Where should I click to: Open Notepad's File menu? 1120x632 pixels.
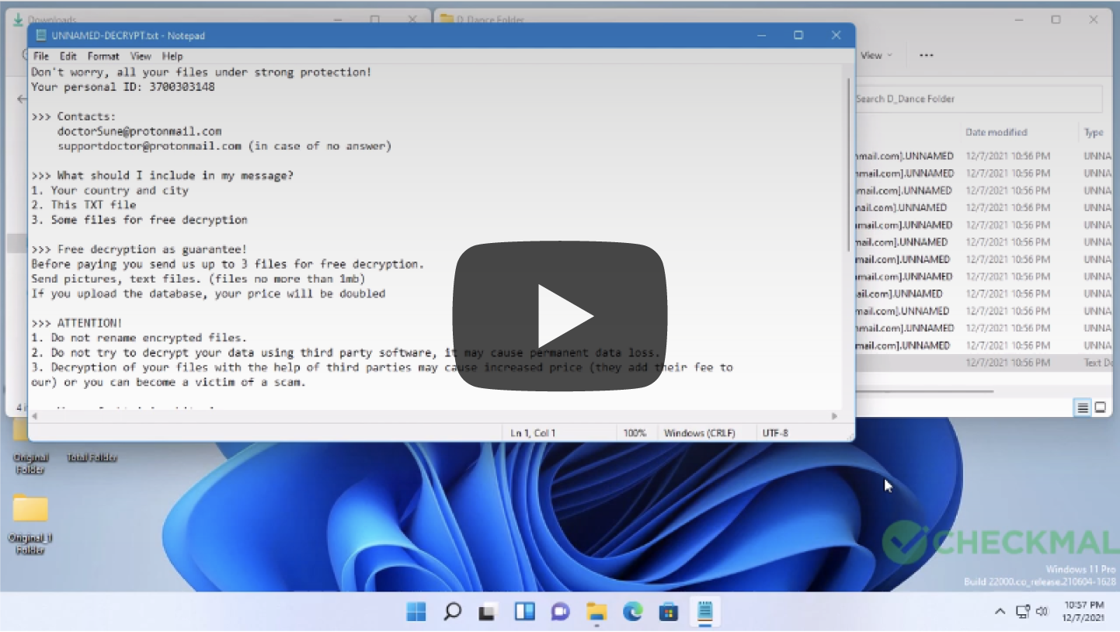(41, 56)
